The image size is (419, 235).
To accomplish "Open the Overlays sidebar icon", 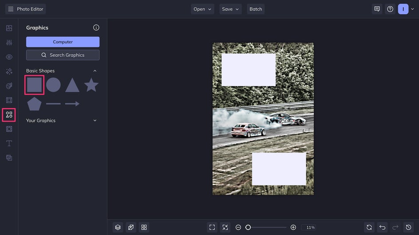I will (9, 129).
